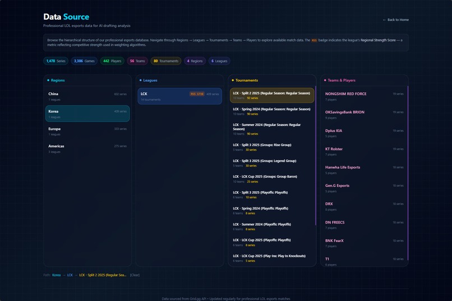Click the '333 series' count for Europe

(120, 129)
